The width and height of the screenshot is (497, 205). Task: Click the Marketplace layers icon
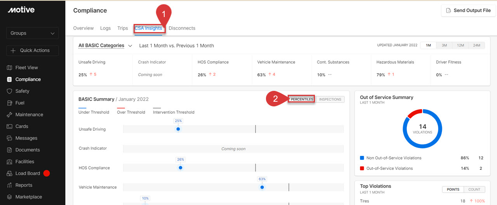(x=10, y=197)
